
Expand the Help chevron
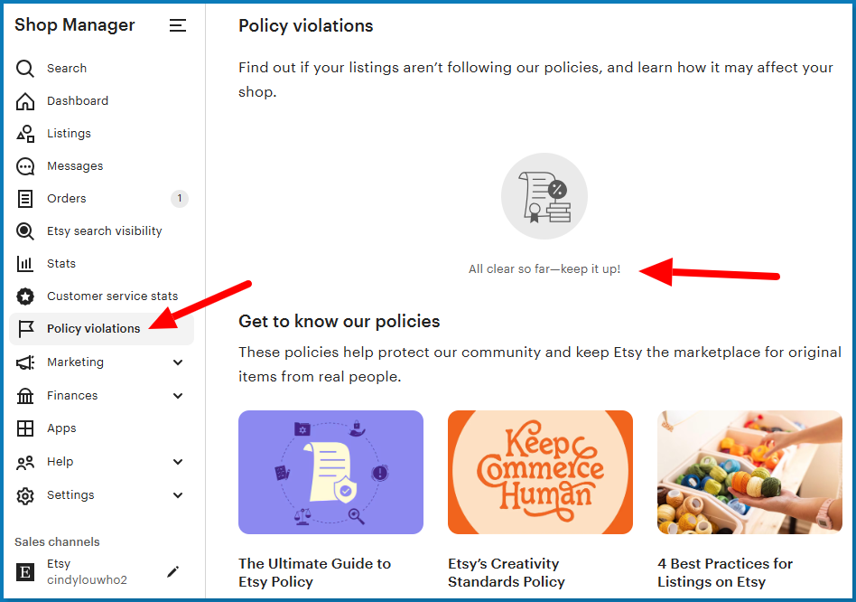tap(177, 462)
